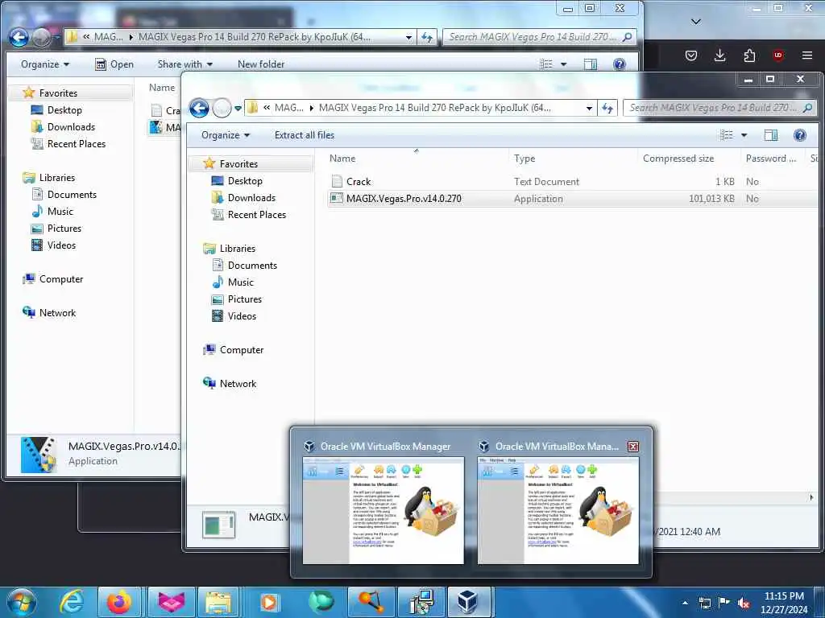This screenshot has height=618, width=825.
Task: Select MAGIX.Vegas.Pro.v14.0.270 application file
Action: (x=404, y=199)
